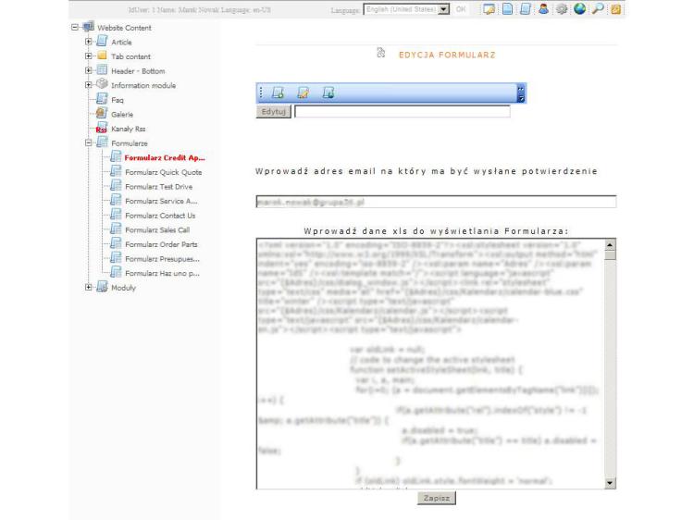Expand the Information module tree node

tap(89, 85)
